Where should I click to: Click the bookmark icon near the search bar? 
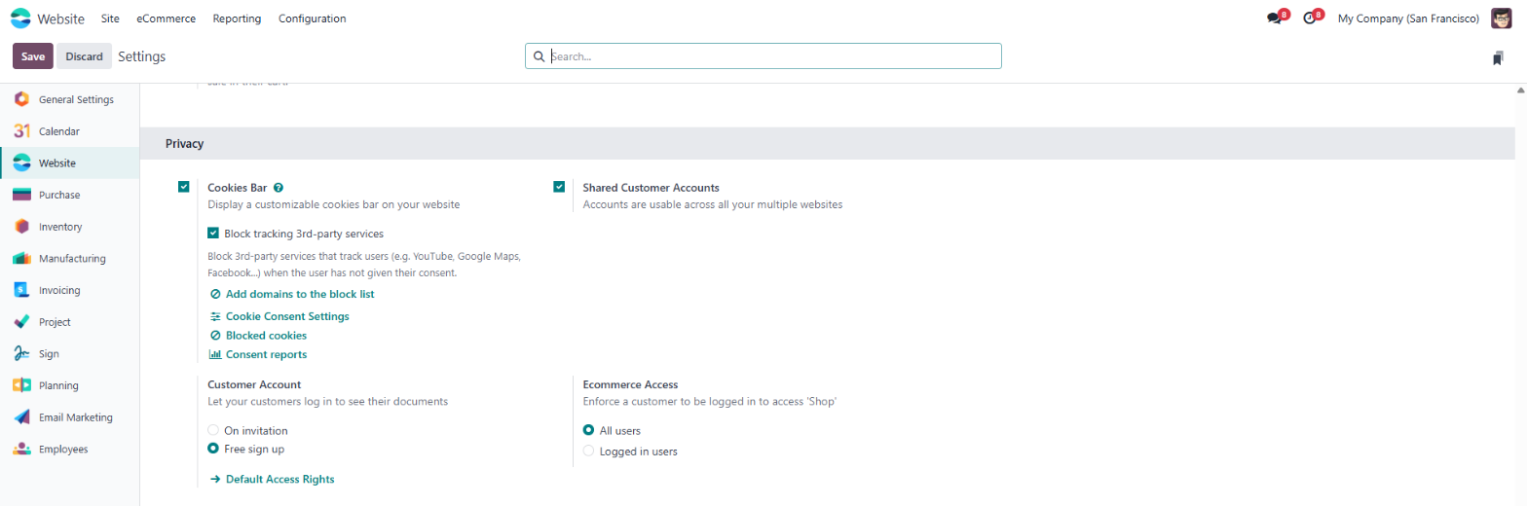(x=1498, y=58)
